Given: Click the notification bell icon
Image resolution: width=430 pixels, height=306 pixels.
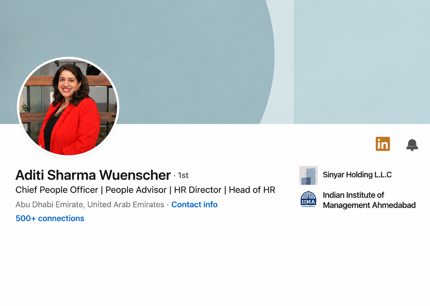Looking at the screenshot, I should [x=412, y=145].
